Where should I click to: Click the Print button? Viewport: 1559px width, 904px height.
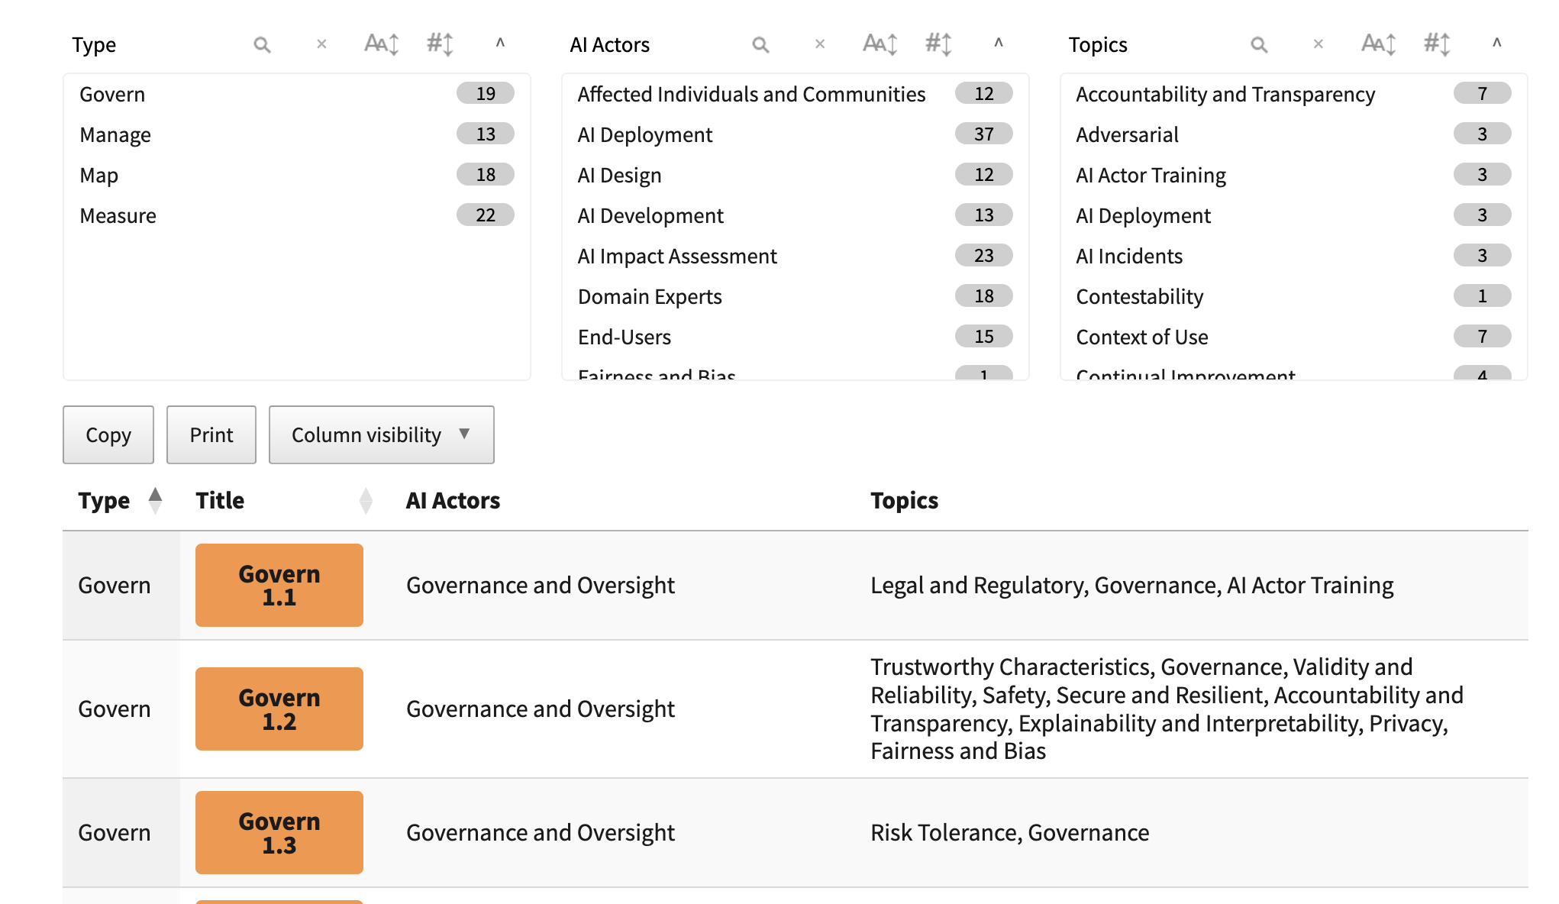(211, 434)
